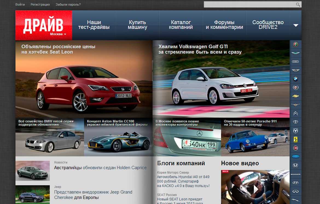The height and width of the screenshot is (204, 320).
Task: Choose the Cadillac crest logo
Action: [295, 88]
